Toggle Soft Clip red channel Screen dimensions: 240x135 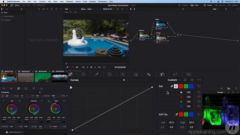click(181, 114)
